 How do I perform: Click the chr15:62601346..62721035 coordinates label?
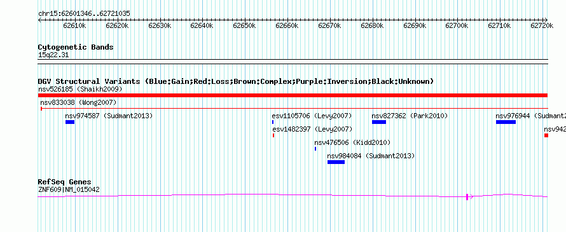tap(84, 14)
